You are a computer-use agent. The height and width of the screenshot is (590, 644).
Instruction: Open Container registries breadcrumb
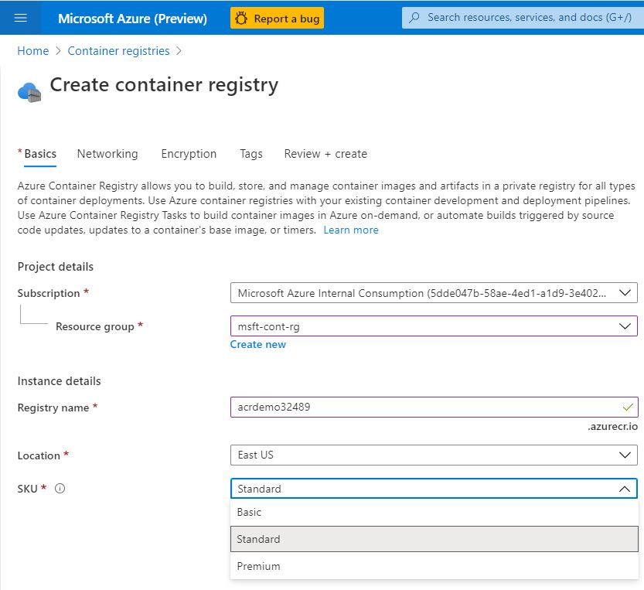pos(118,50)
